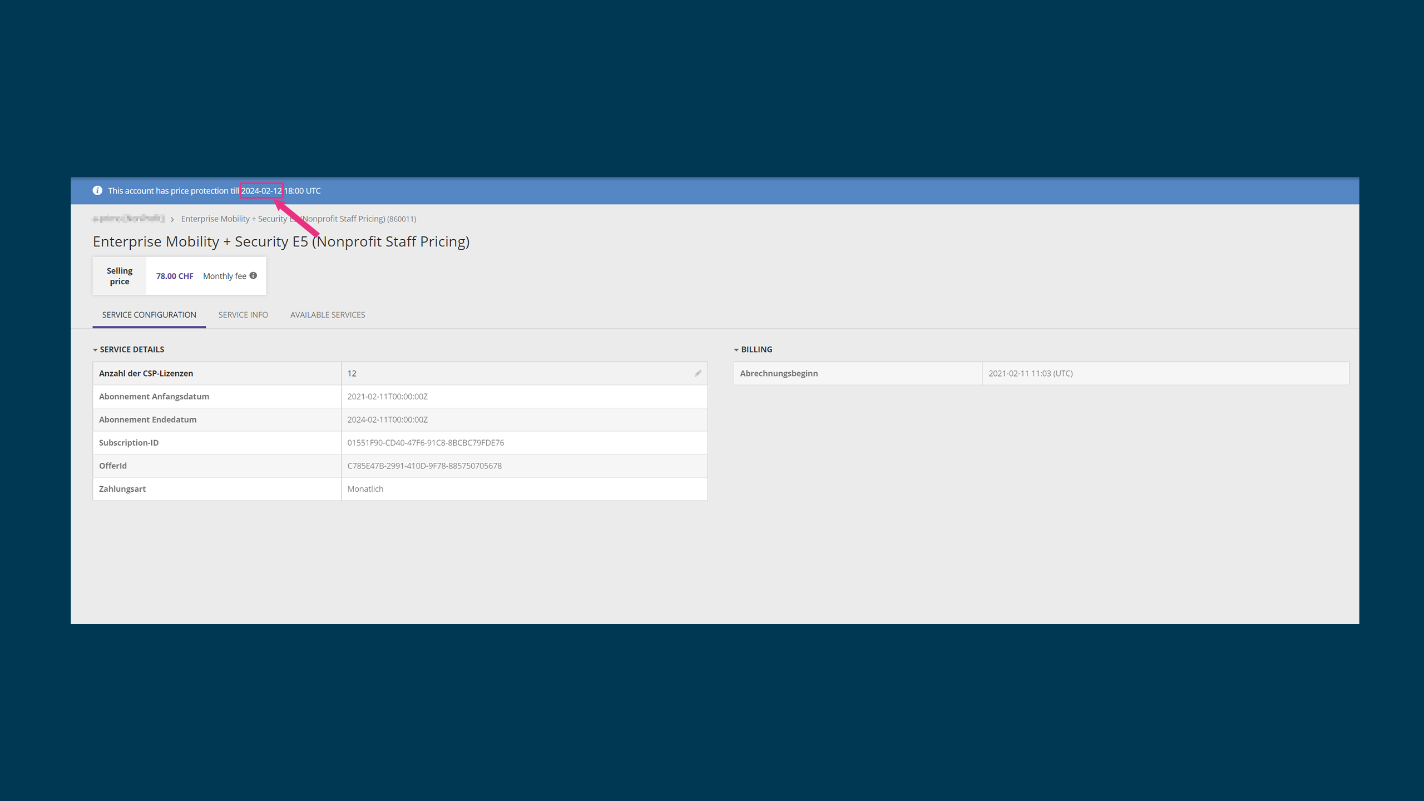Edit the CSP license count with the pencil icon
The image size is (1424, 801).
point(698,373)
